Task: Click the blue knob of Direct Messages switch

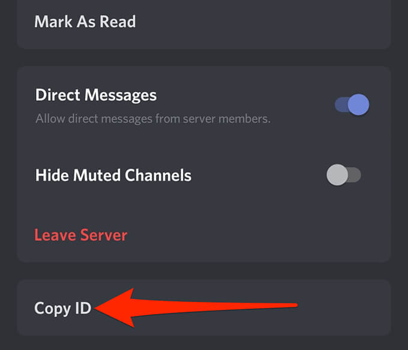Action: 359,104
